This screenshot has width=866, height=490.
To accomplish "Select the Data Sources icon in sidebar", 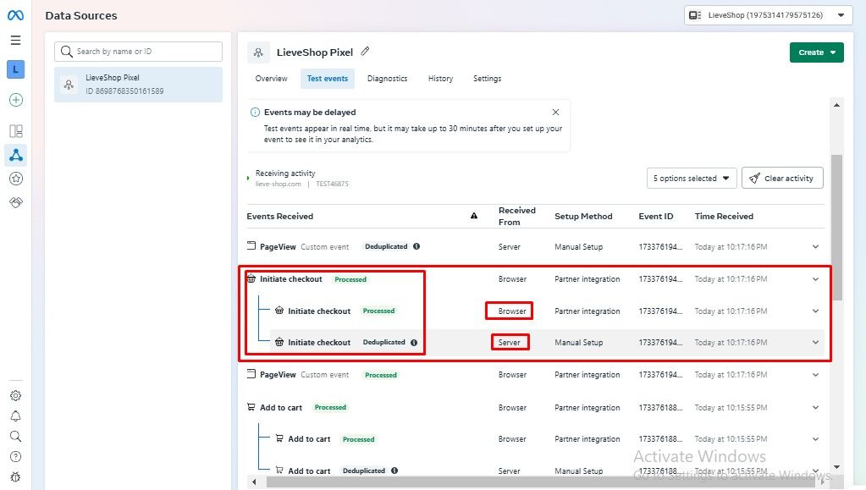I will (16, 155).
